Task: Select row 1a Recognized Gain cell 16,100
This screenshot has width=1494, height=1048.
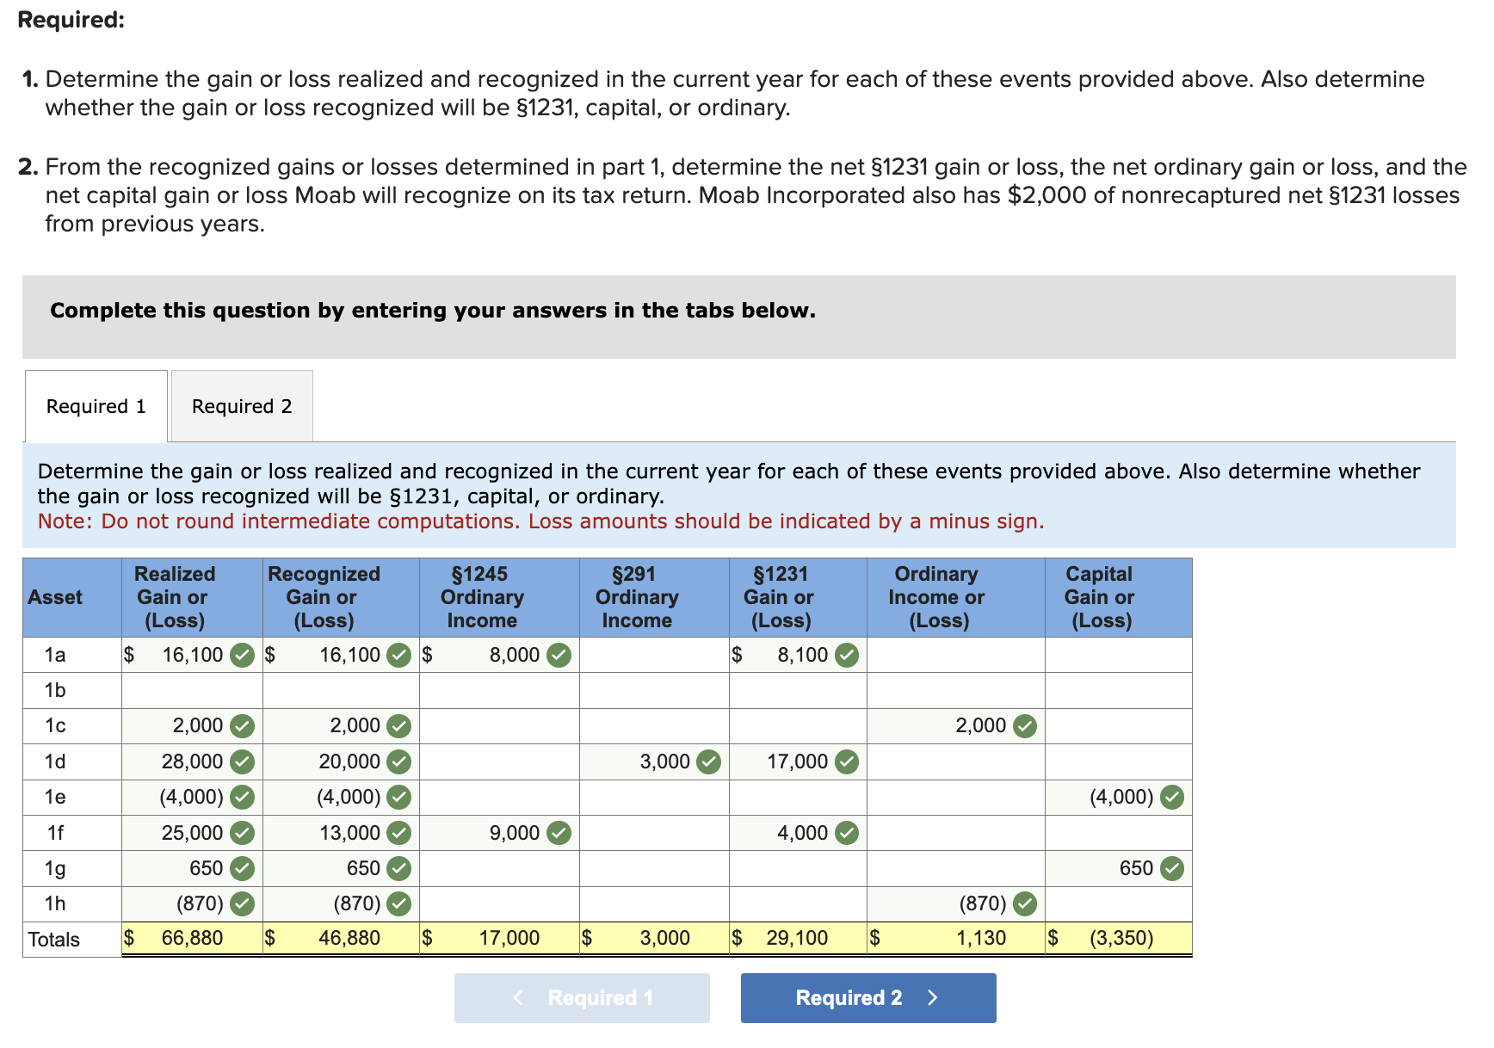Action: pyautogui.click(x=341, y=655)
